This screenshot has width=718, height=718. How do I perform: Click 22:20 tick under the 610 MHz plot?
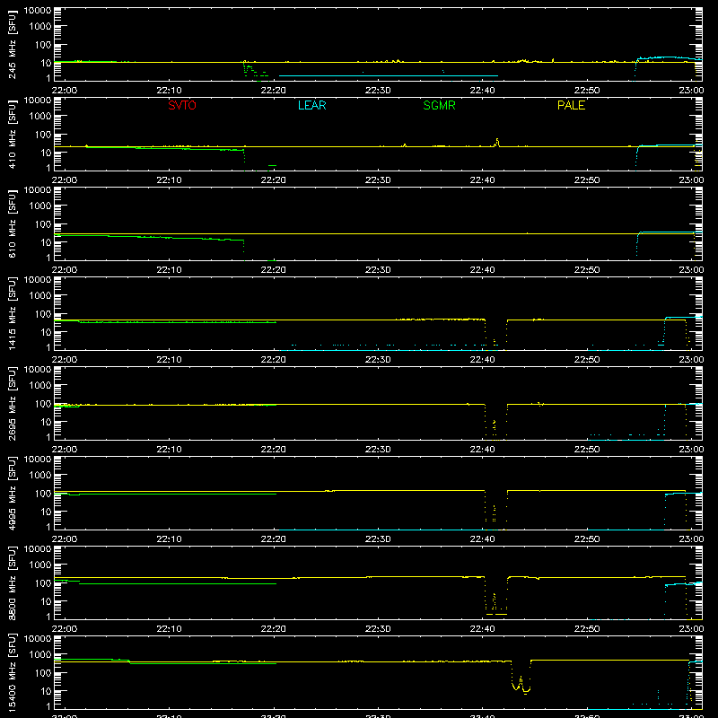click(x=274, y=270)
